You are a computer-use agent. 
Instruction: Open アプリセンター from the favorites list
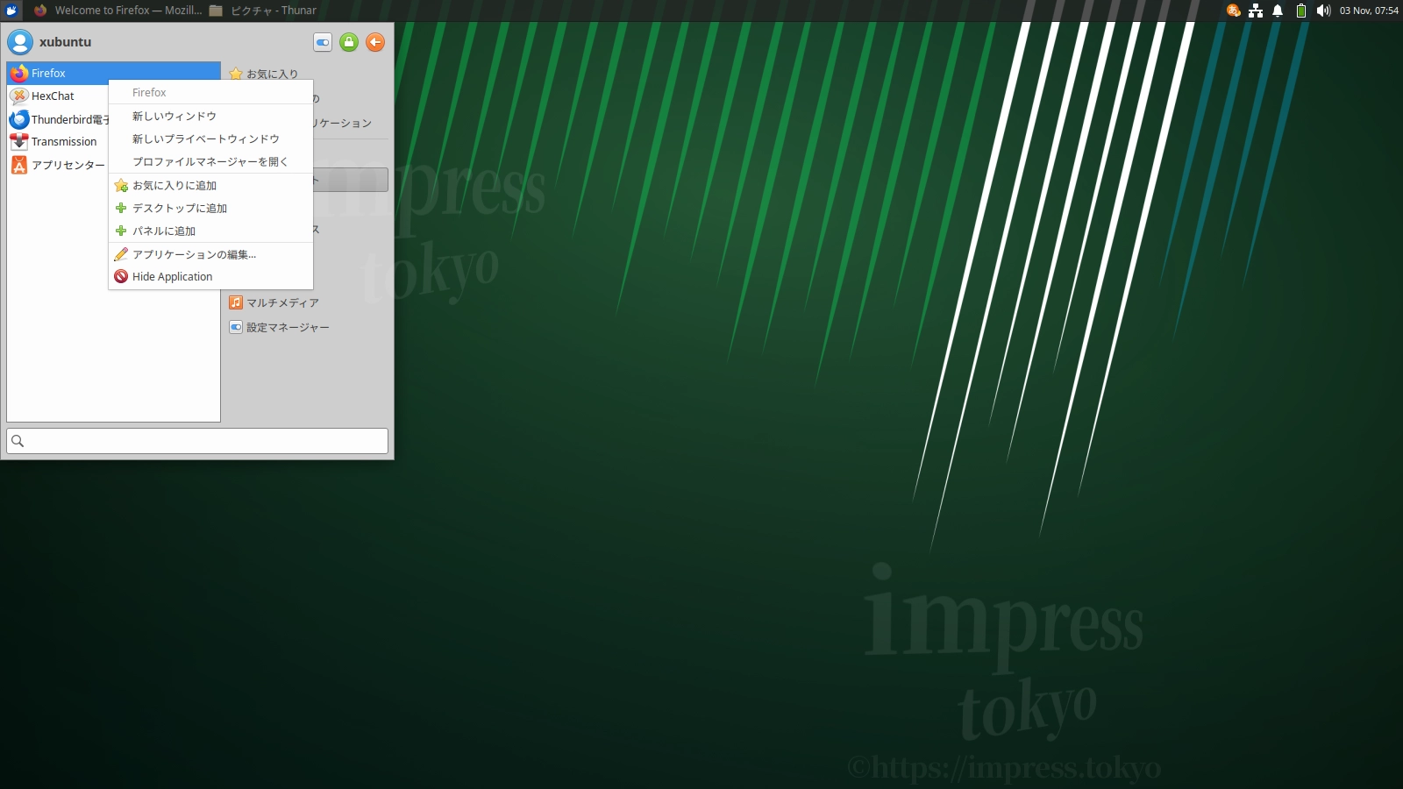(58, 164)
